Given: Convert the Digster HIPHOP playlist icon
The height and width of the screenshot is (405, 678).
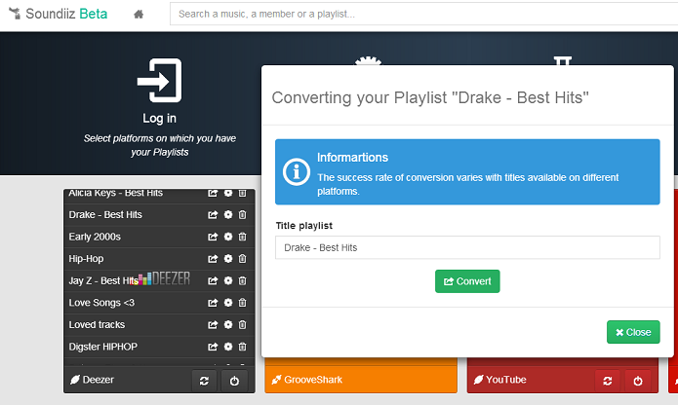Looking at the screenshot, I should 213,347.
